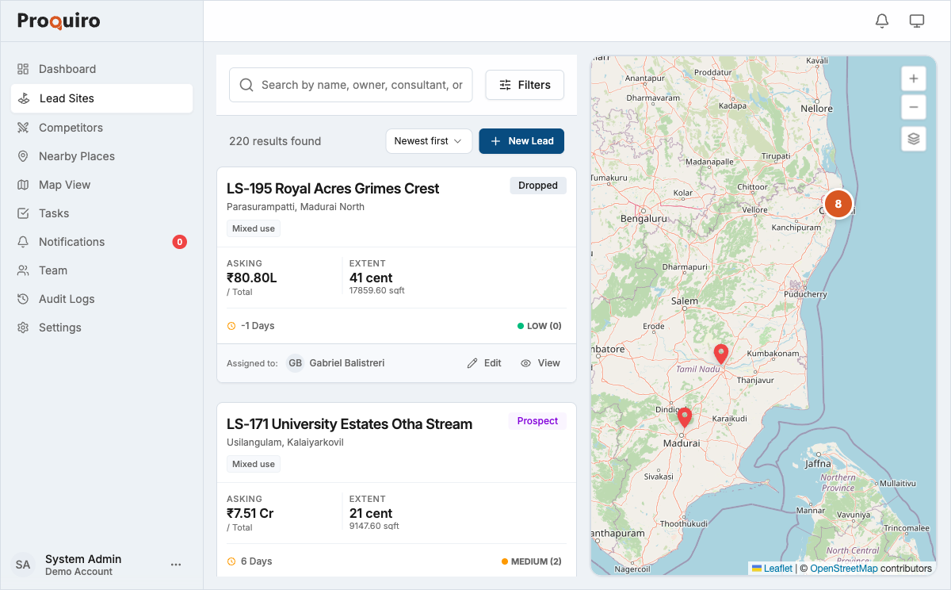Open the System Admin options menu
The width and height of the screenshot is (951, 590).
176,564
